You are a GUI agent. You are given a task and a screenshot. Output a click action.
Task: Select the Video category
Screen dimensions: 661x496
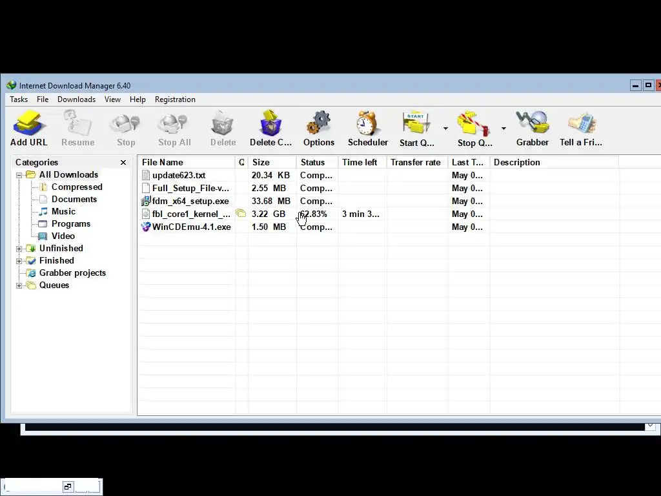point(63,236)
